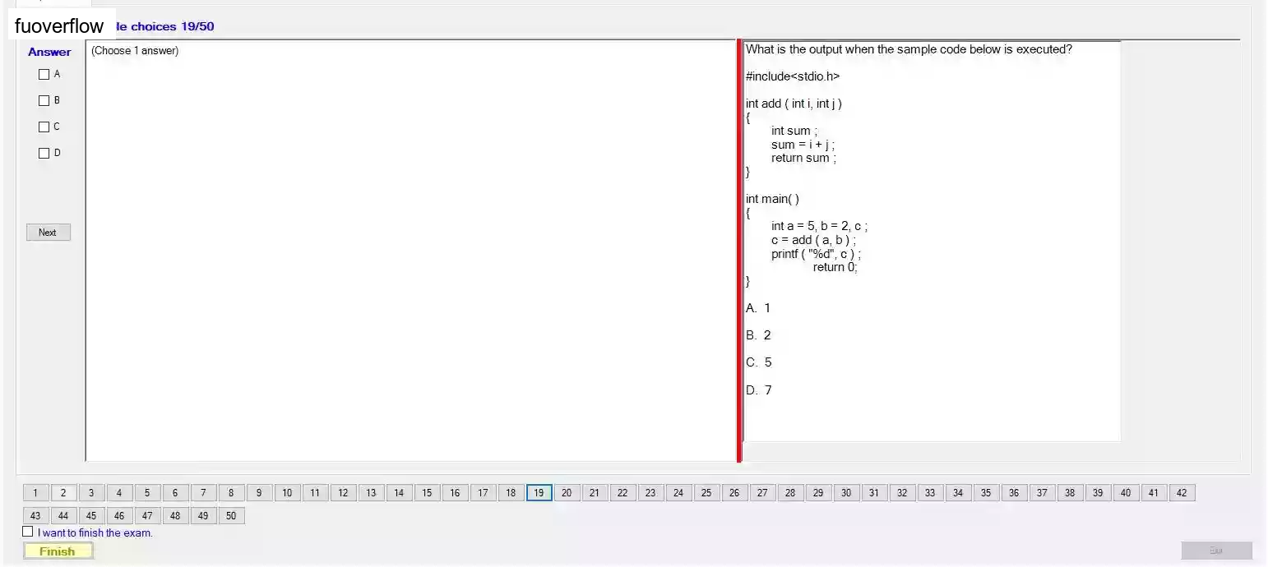
Task: Go to question 8
Action: (x=231, y=493)
